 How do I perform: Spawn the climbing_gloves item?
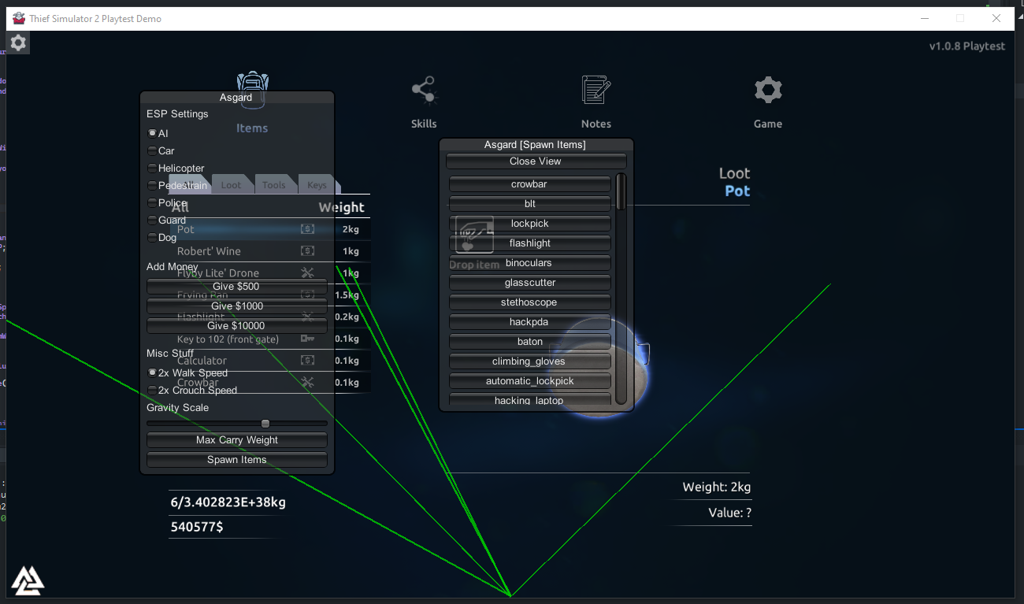pyautogui.click(x=529, y=361)
